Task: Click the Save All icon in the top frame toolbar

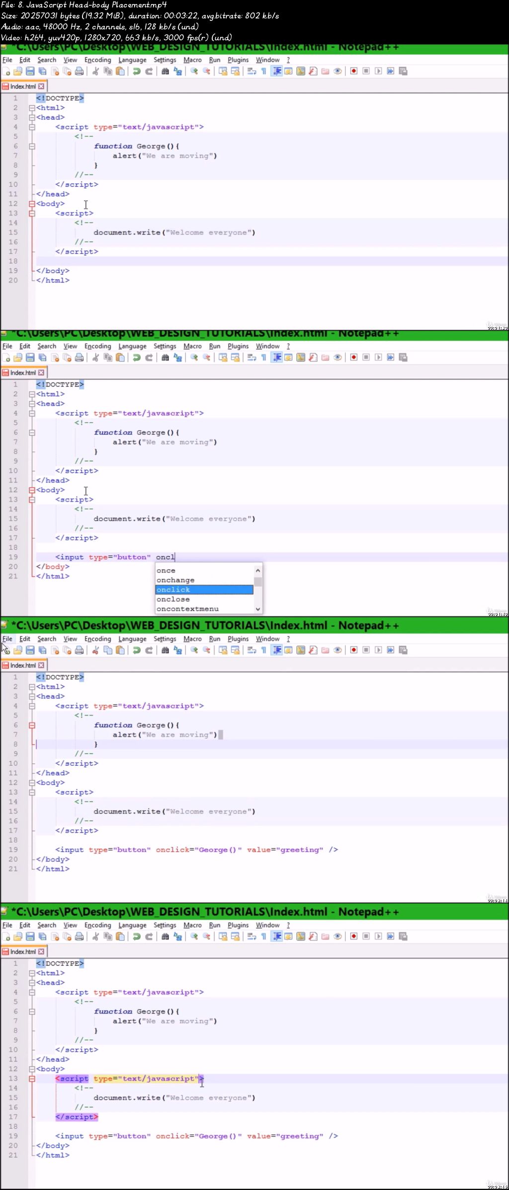Action: pos(42,71)
